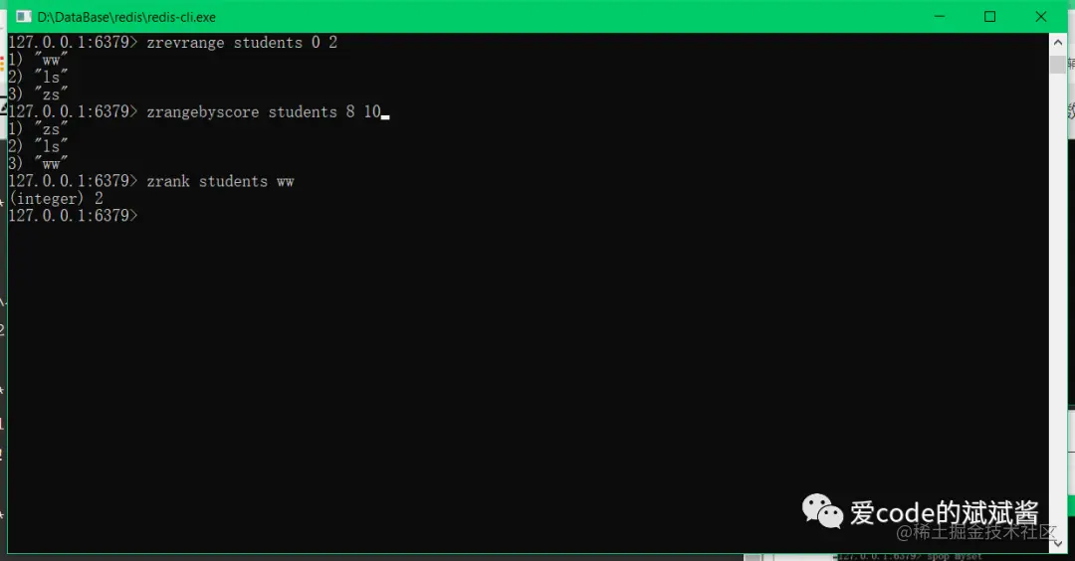The image size is (1075, 561).
Task: Click the first "ww" result entry
Action: click(51, 60)
